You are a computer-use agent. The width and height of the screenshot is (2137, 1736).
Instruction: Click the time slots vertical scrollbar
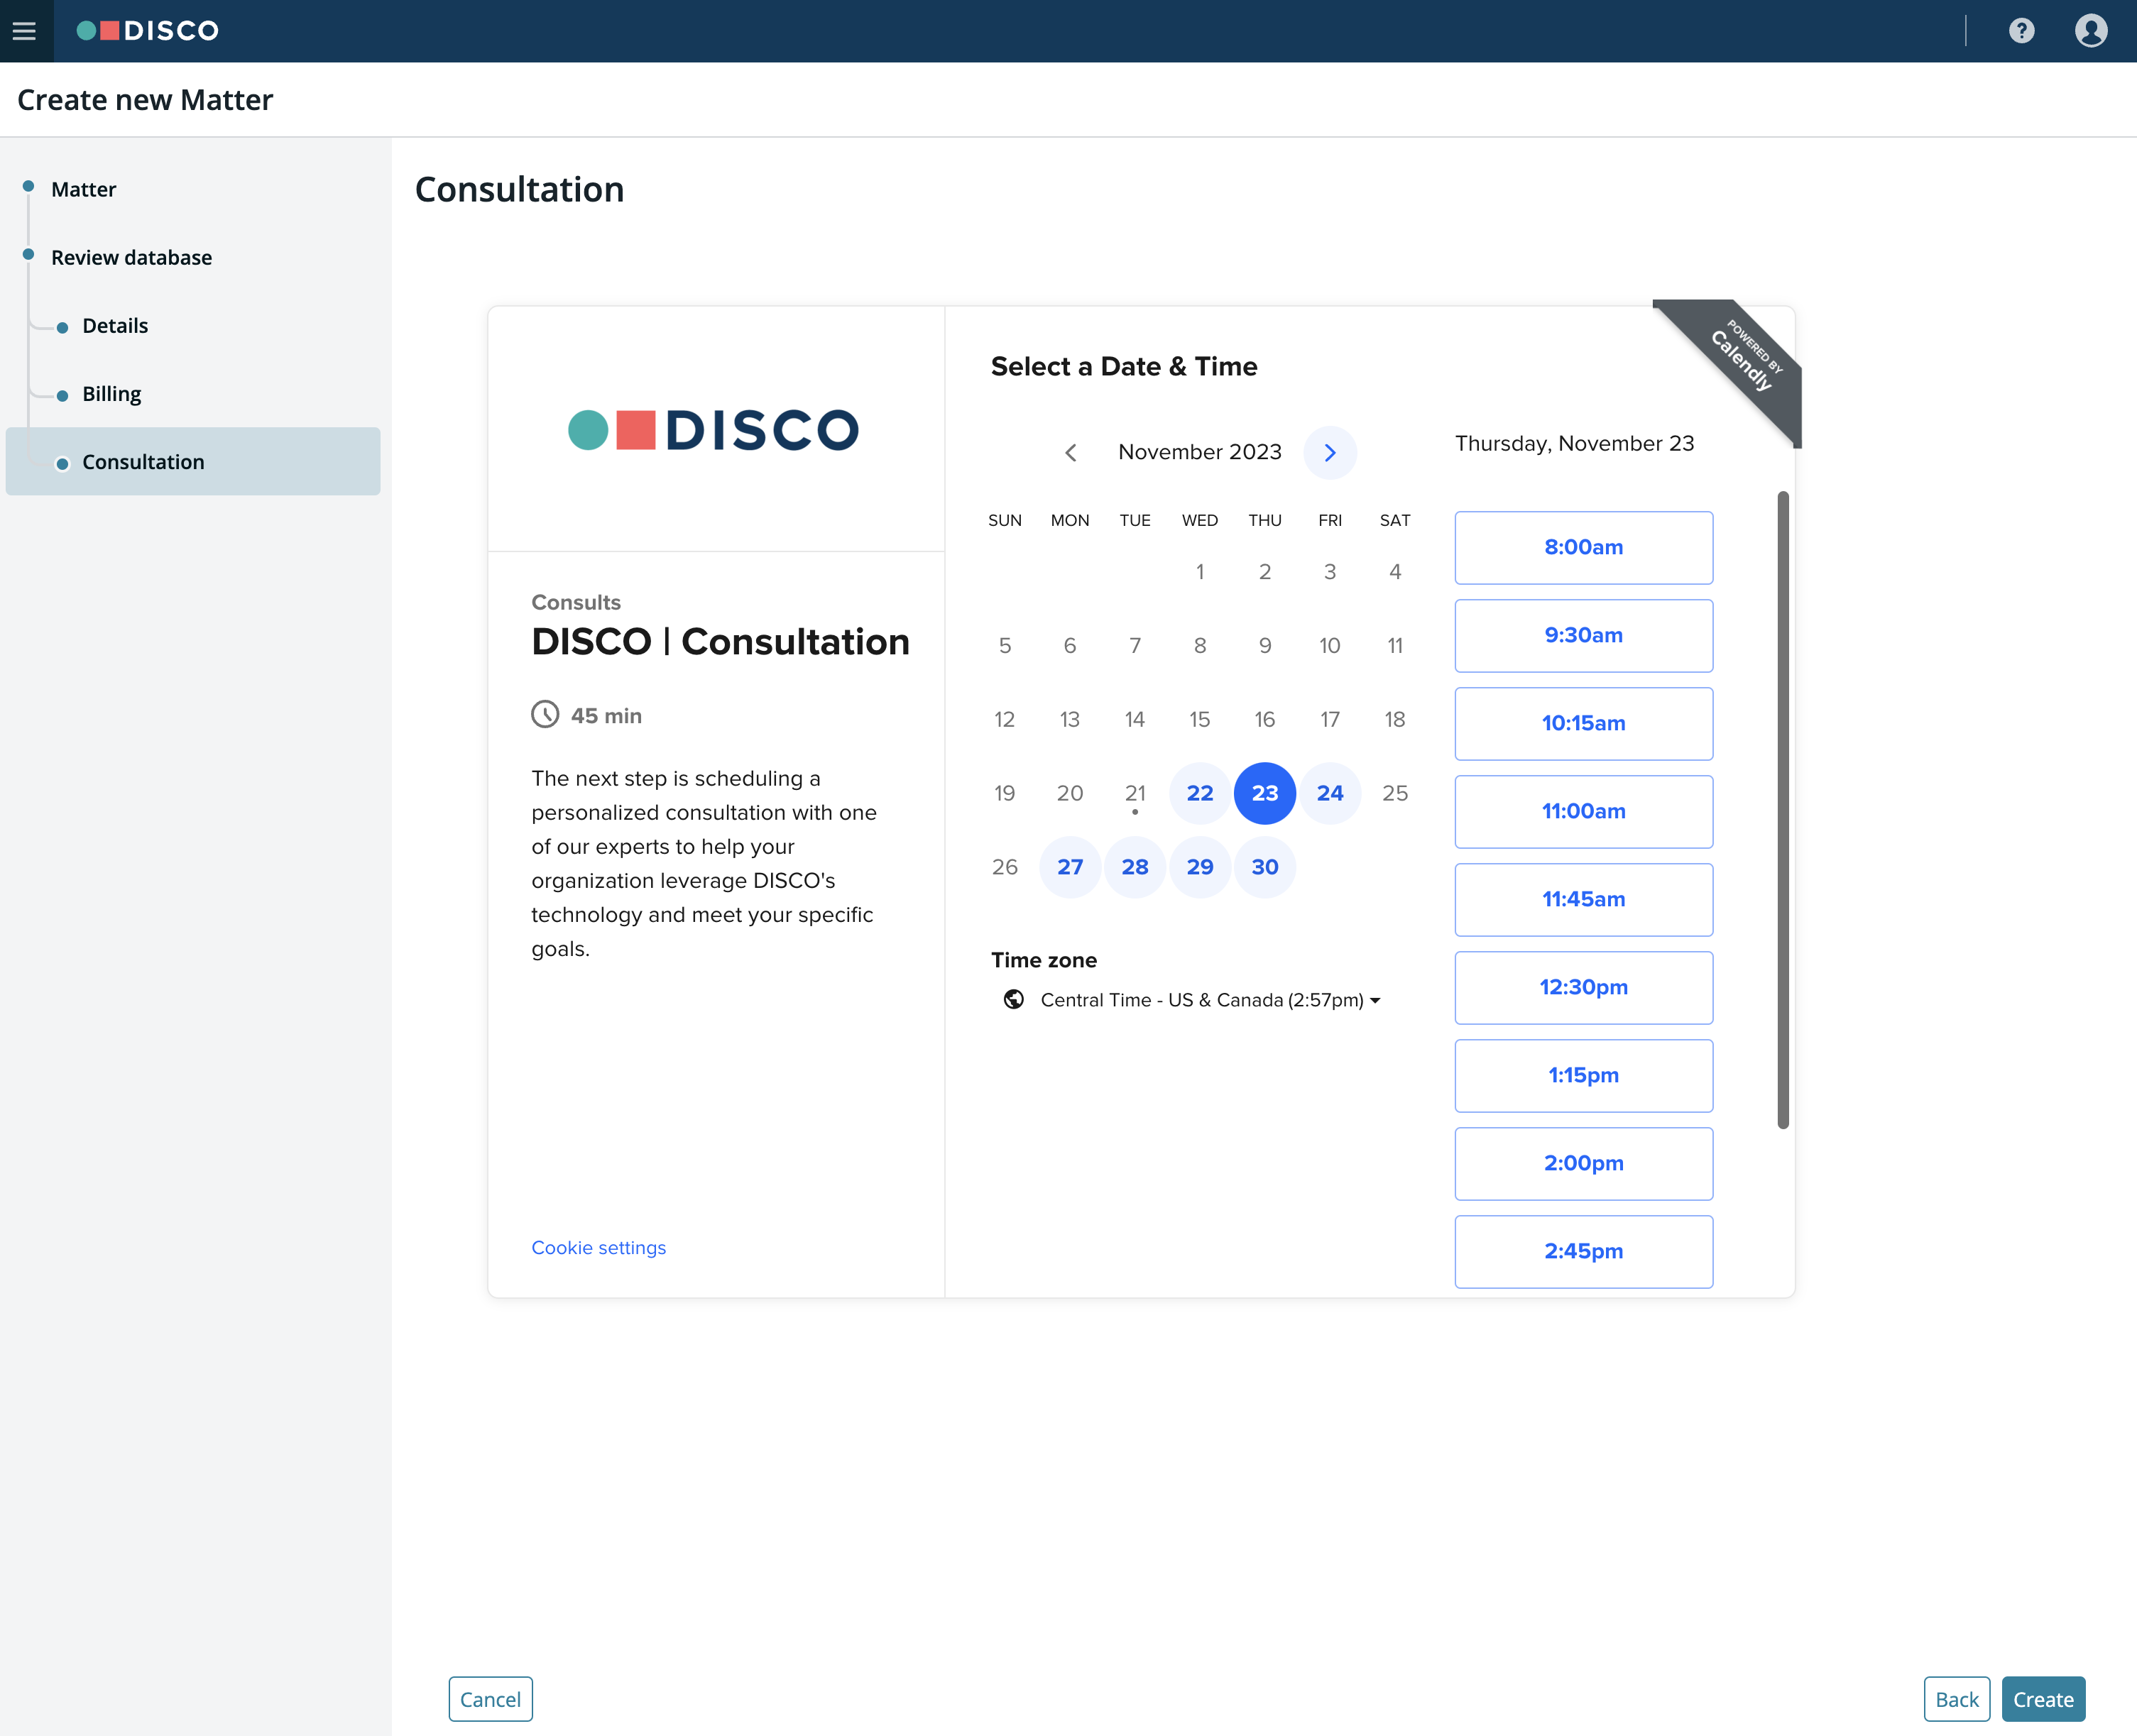click(1782, 810)
